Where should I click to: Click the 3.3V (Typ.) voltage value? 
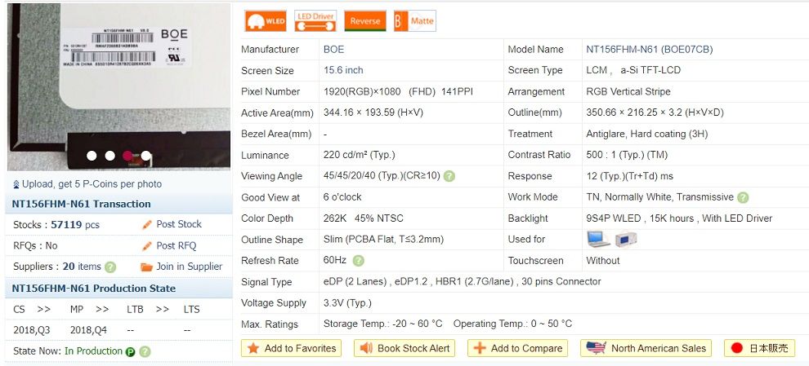click(x=347, y=303)
